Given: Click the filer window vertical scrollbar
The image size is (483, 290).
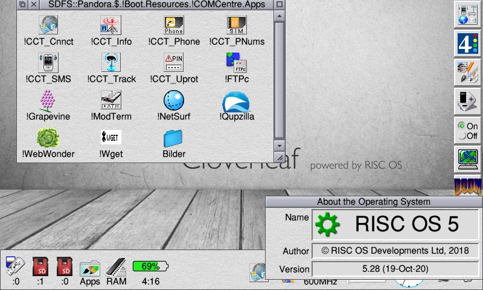Looking at the screenshot, I should point(279,79).
